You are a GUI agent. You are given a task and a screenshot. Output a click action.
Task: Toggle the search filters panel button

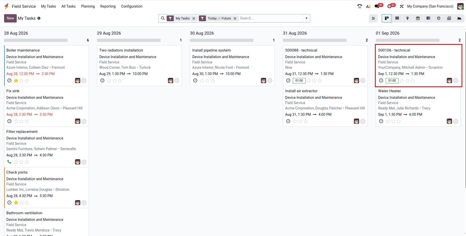pos(373,18)
